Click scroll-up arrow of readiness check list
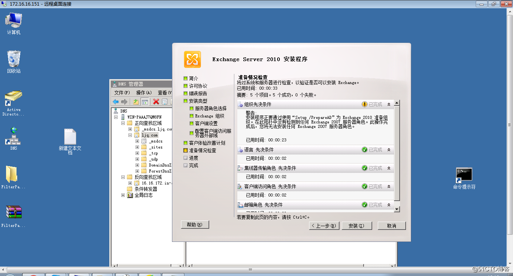Image resolution: width=513 pixels, height=276 pixels. tap(397, 103)
